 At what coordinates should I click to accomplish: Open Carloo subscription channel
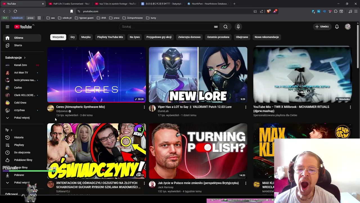22,88
